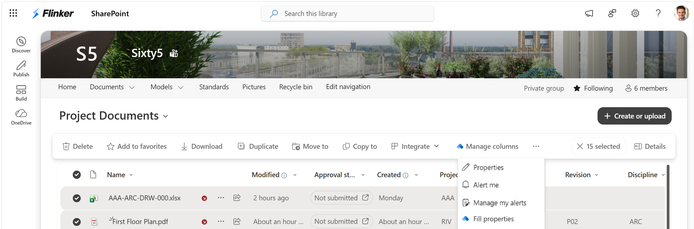Viewport: 694px width, 229px height.
Task: Open OneDrive from the sidebar
Action: [21, 117]
